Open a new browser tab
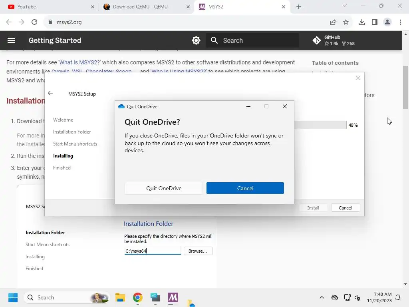409x307 pixels. point(299,7)
